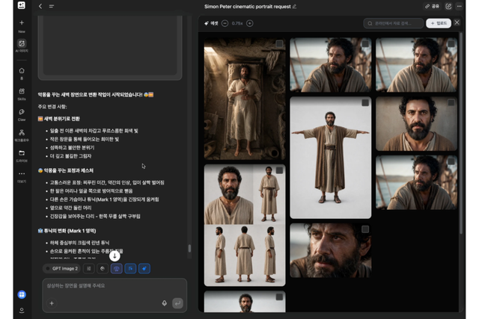Click the blue grid badge in sidebar
The width and height of the screenshot is (479, 319).
[x=22, y=294]
